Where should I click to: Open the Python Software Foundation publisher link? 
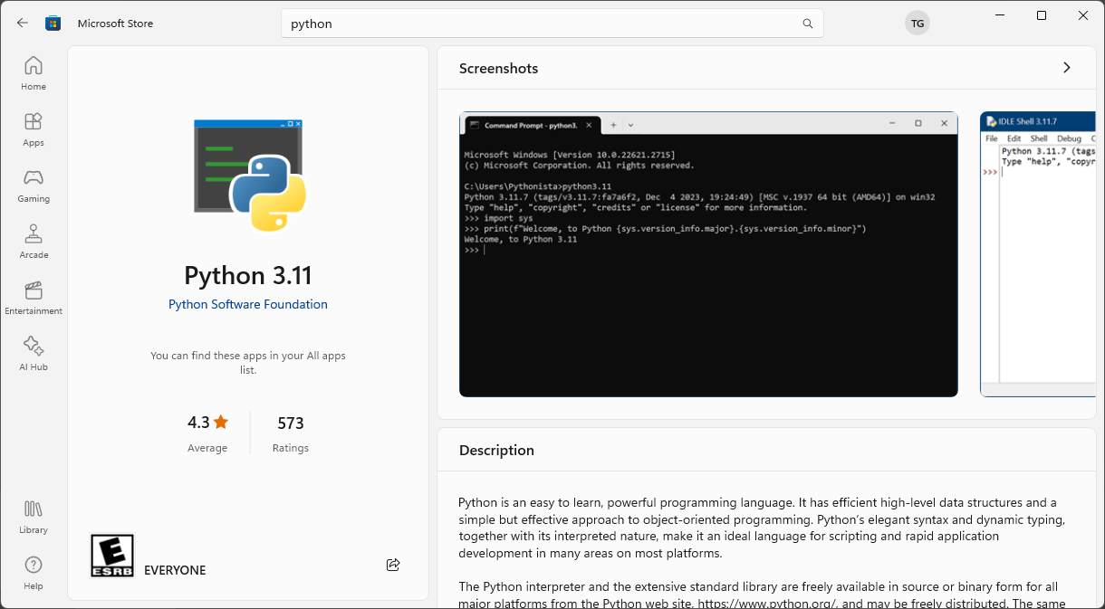(x=248, y=304)
